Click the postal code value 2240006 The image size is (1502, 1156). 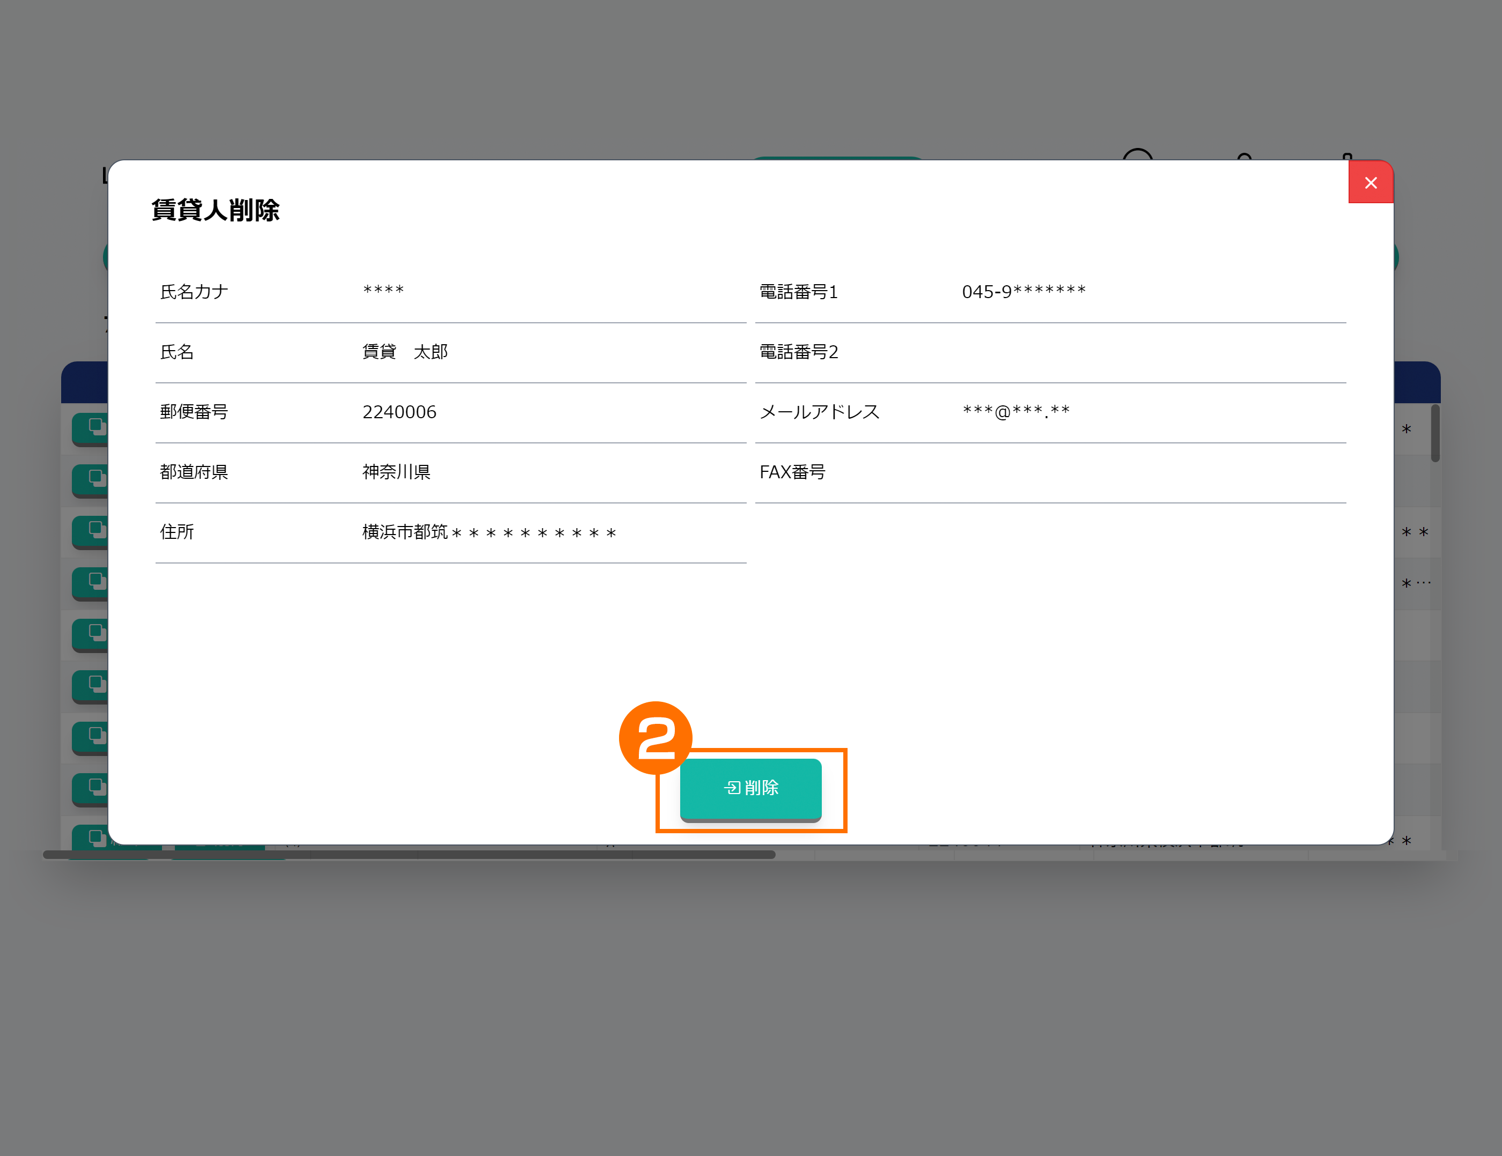pyautogui.click(x=399, y=412)
